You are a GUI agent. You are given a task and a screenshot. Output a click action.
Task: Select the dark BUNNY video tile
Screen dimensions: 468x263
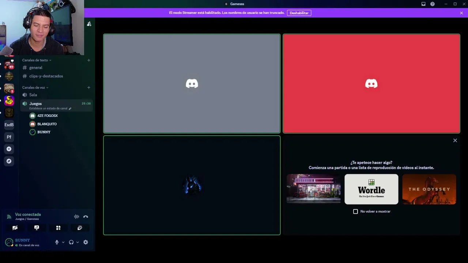(192, 185)
